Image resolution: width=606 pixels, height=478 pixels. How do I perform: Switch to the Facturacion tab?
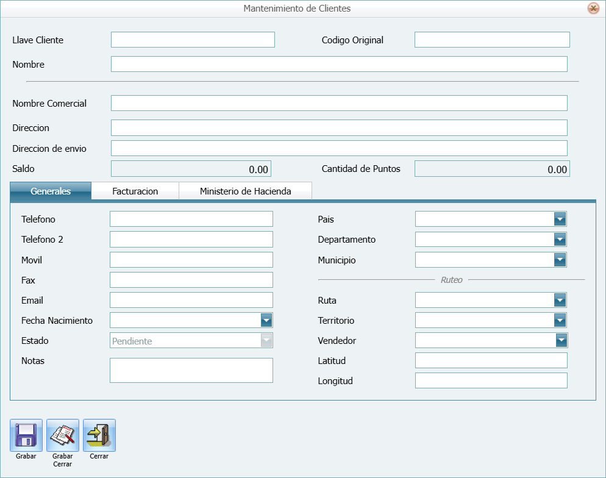click(135, 191)
